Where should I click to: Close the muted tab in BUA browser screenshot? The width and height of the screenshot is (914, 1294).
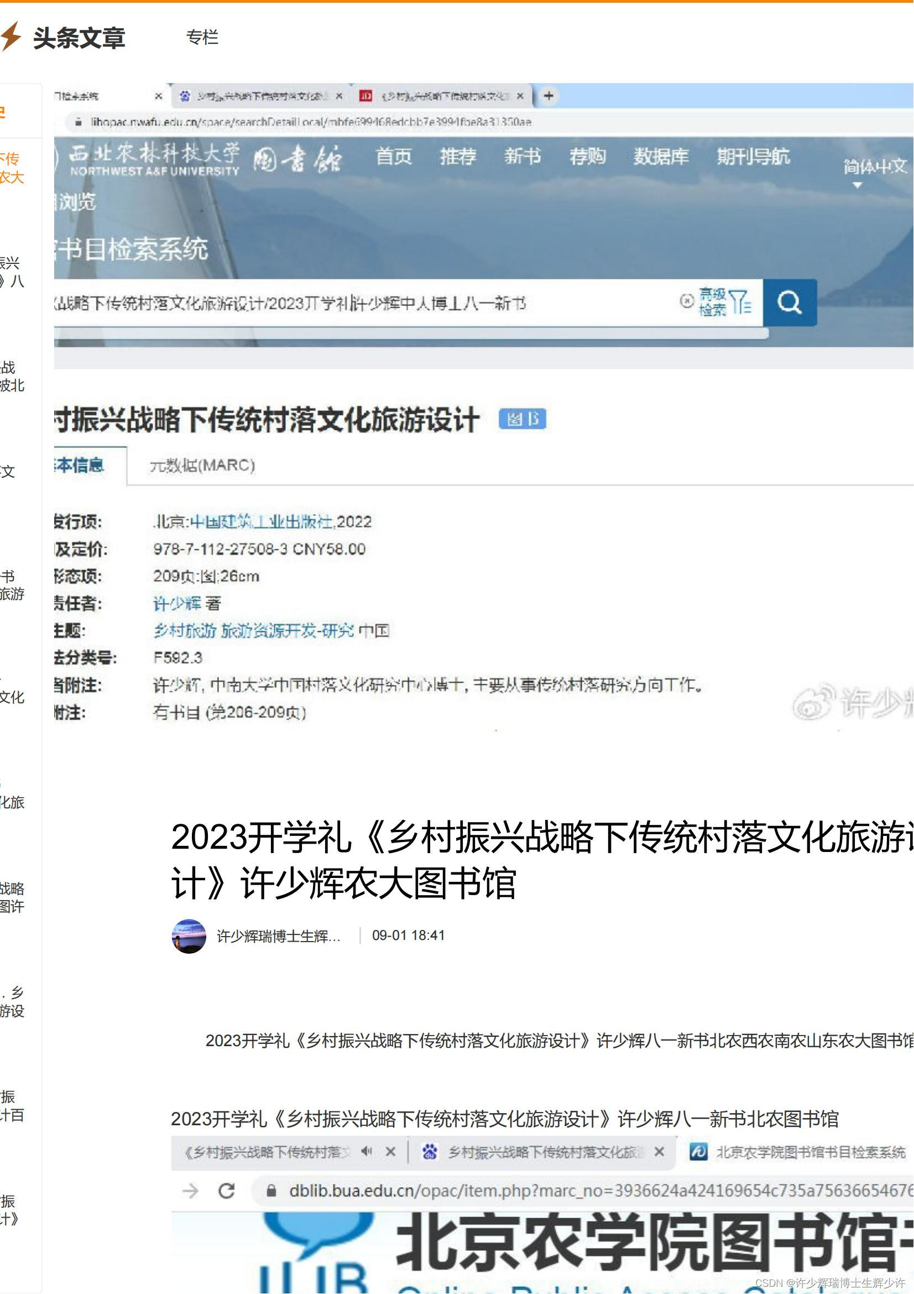click(x=390, y=1152)
